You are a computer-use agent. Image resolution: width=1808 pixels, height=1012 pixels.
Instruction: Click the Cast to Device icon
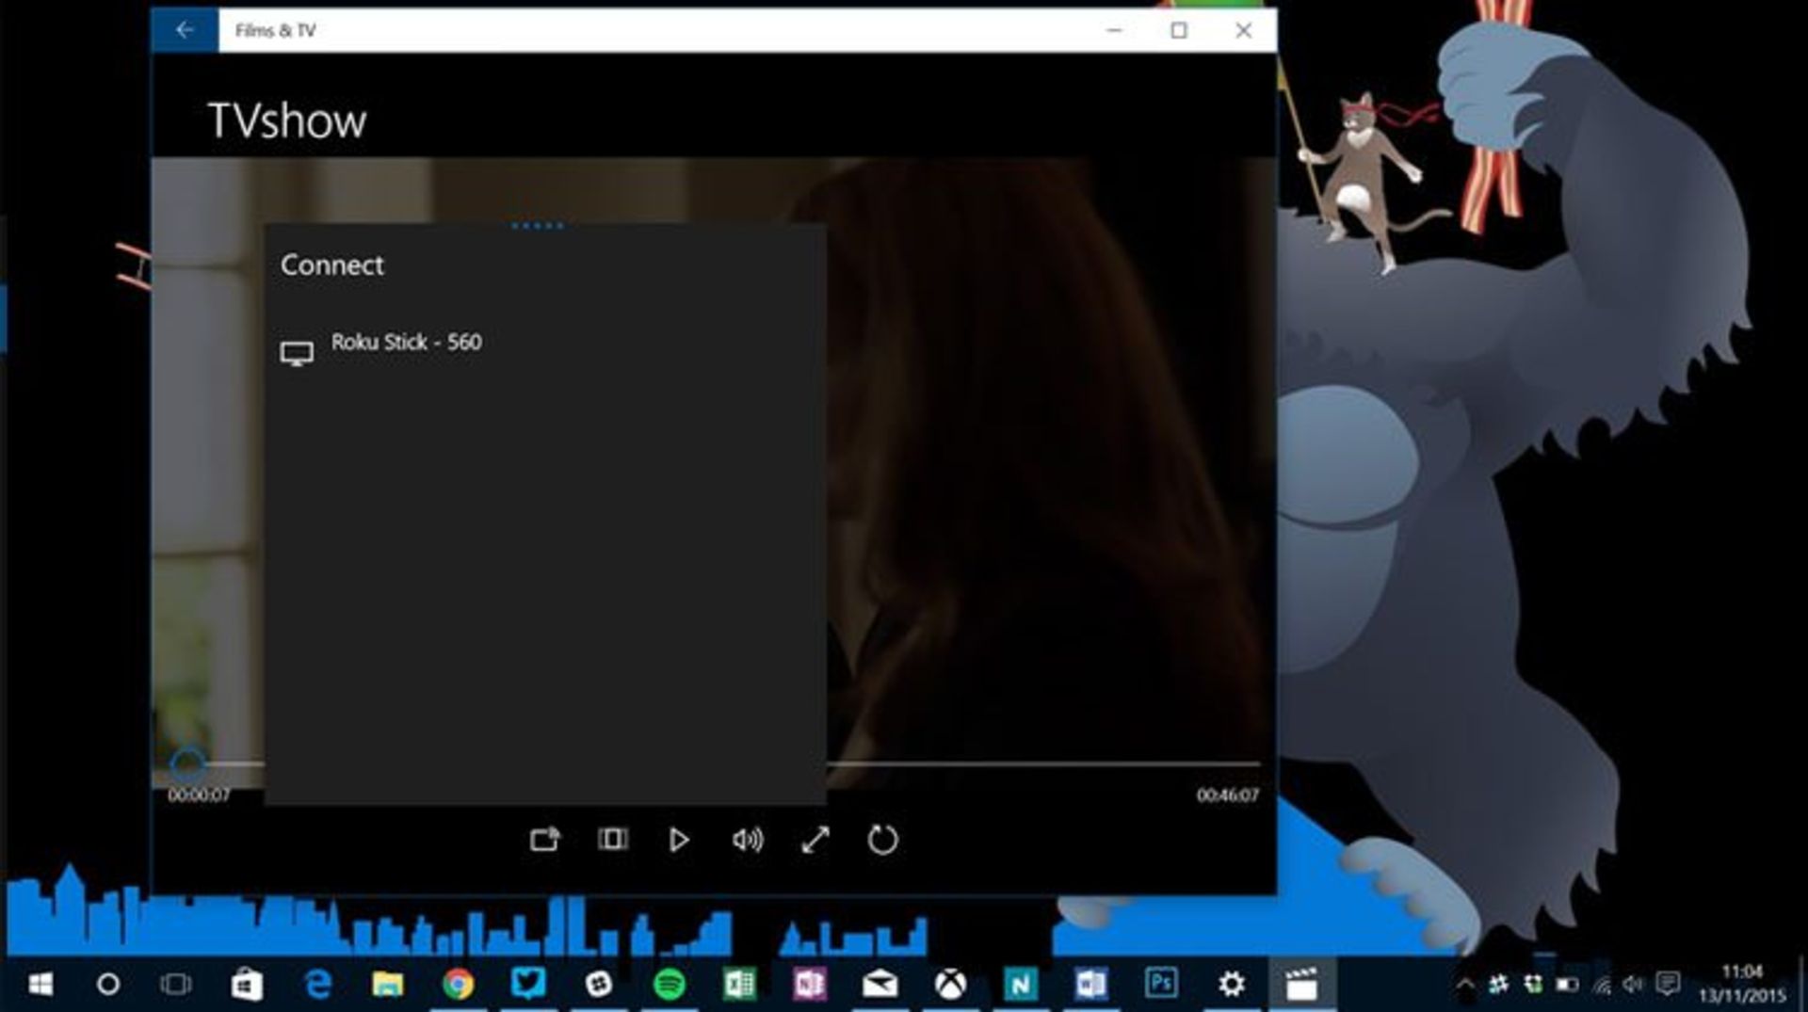pos(544,839)
